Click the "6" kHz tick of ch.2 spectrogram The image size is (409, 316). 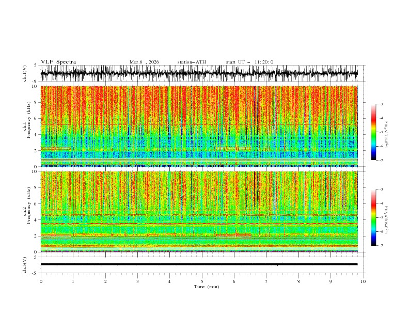[36, 204]
